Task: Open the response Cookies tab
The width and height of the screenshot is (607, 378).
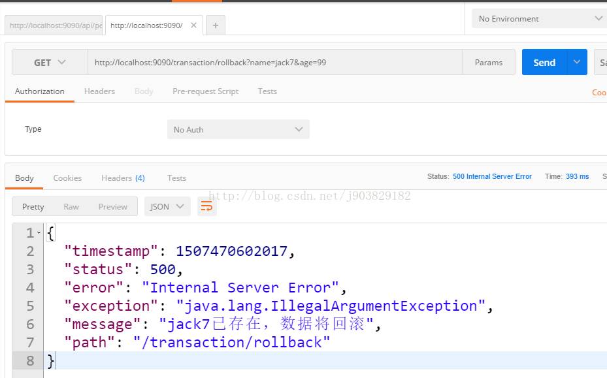Action: 67,178
